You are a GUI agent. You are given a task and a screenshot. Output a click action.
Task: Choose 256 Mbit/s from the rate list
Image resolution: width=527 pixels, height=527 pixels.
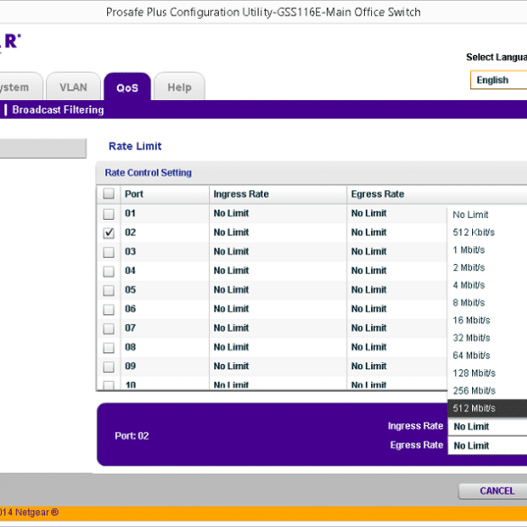pyautogui.click(x=487, y=391)
